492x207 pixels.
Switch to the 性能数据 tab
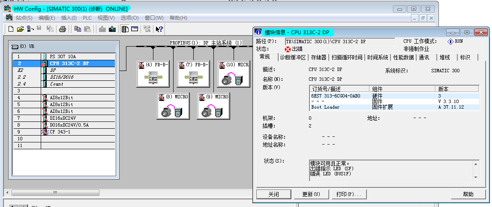point(404,57)
